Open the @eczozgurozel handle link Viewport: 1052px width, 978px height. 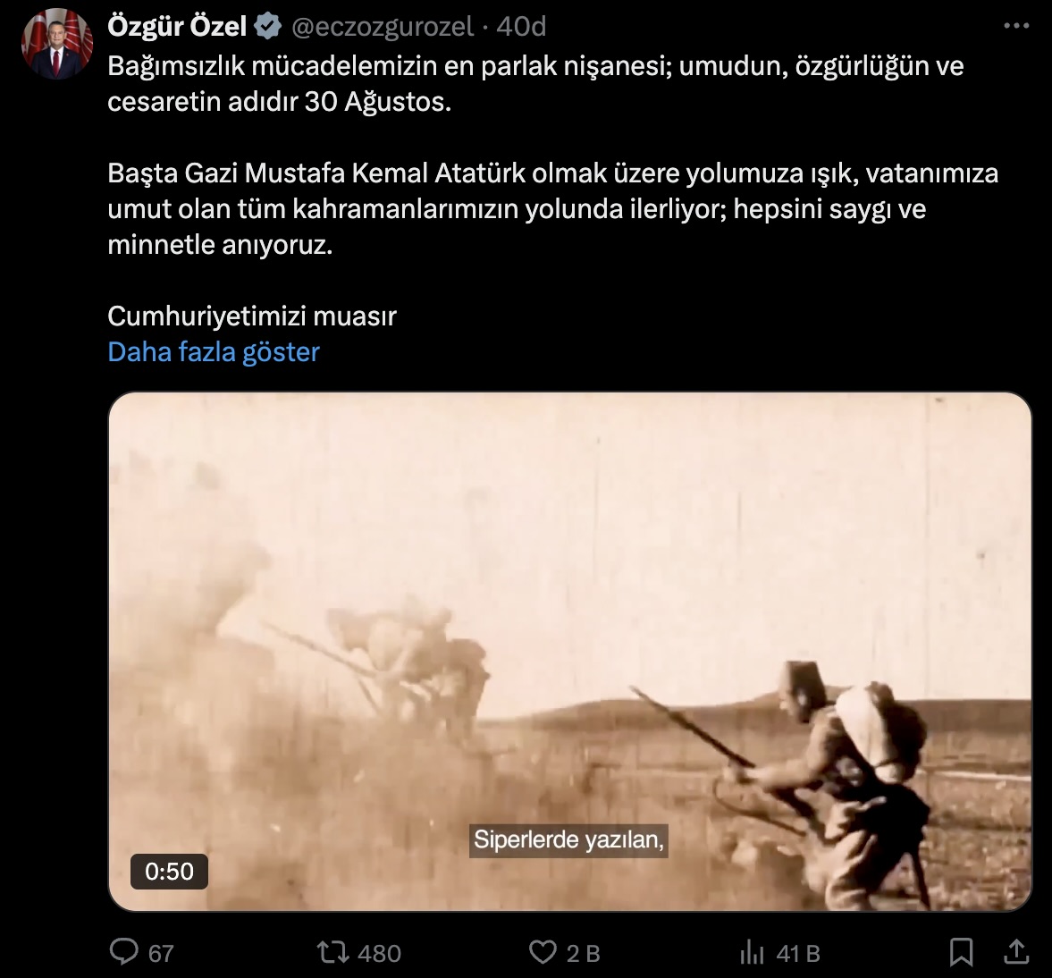383,27
